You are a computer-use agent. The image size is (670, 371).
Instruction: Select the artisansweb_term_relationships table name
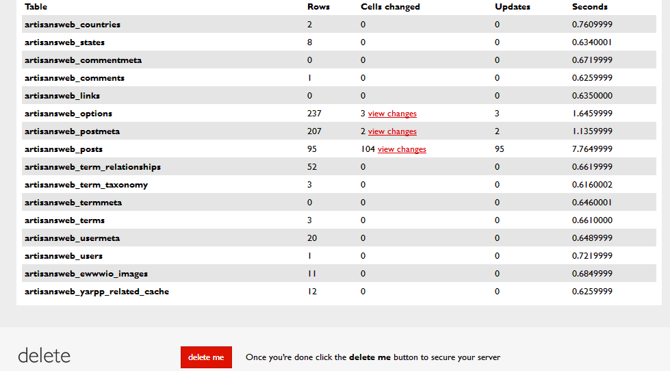(92, 167)
